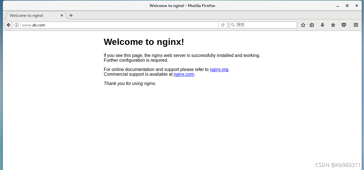Image resolution: width=364 pixels, height=170 pixels.
Task: Click the Welcome to nginx! heading
Action: pyautogui.click(x=144, y=42)
